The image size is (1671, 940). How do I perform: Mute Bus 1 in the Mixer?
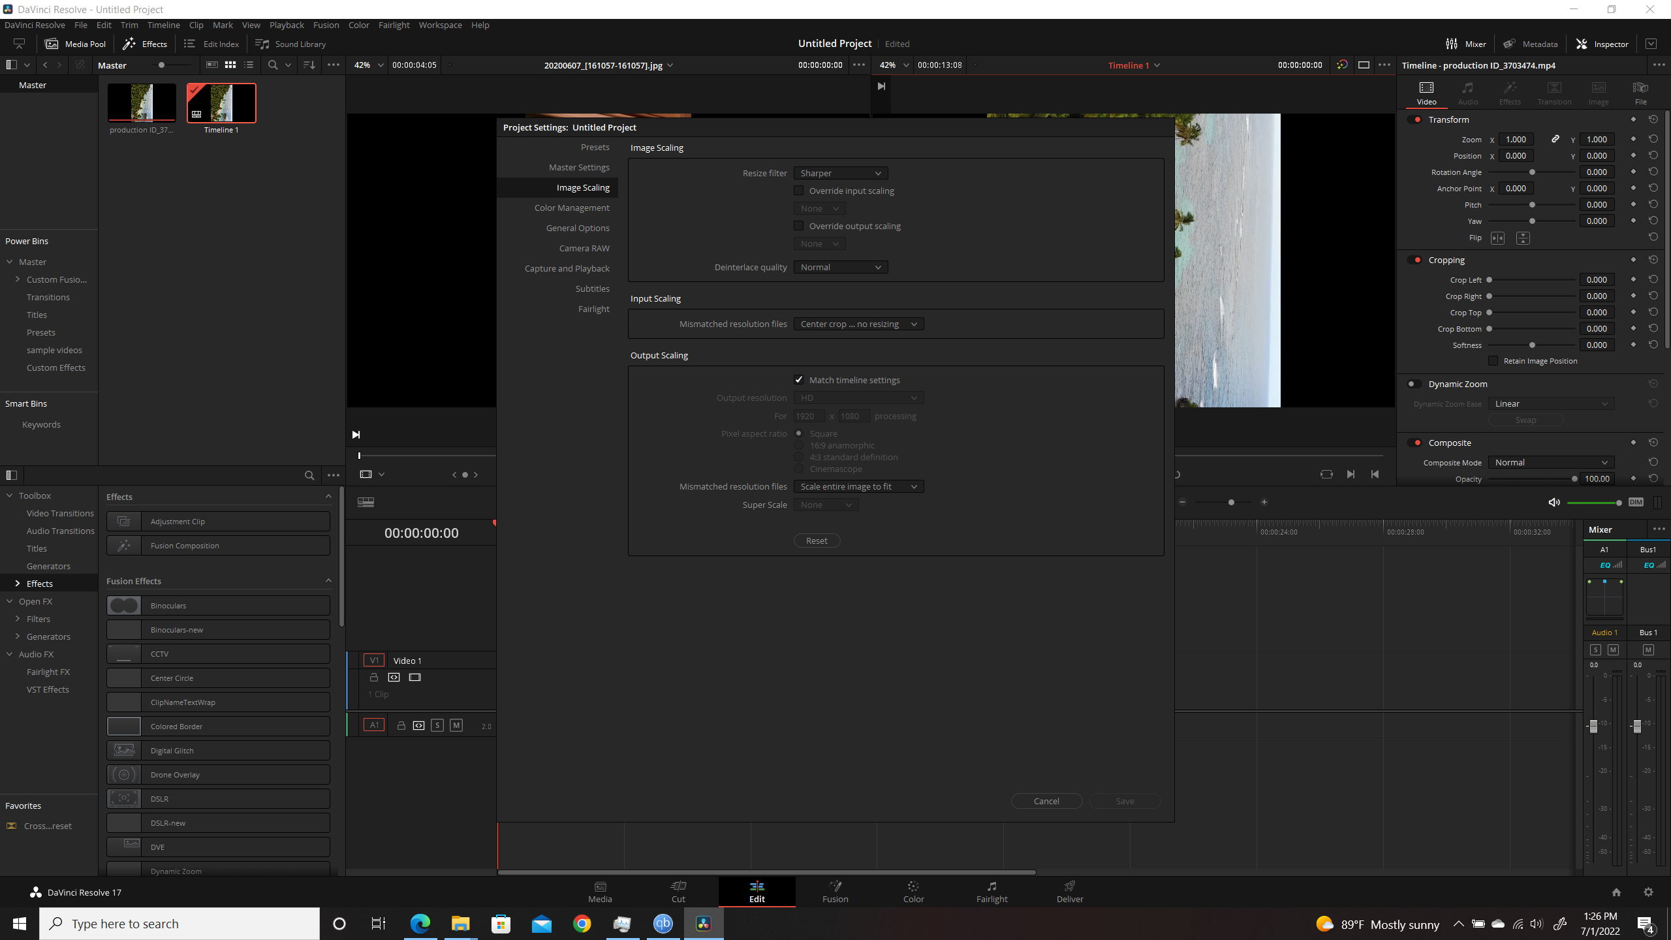tap(1648, 650)
